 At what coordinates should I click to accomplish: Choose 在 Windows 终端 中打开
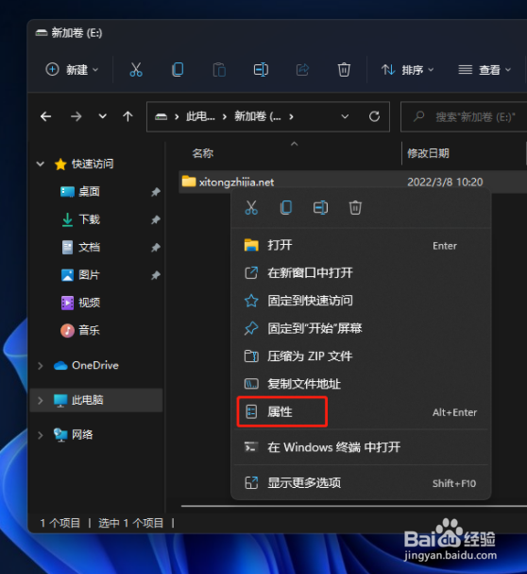tap(361, 447)
